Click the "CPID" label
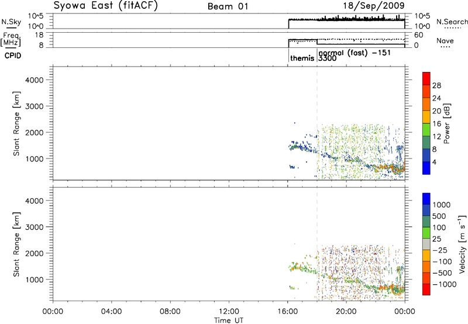 pos(13,56)
